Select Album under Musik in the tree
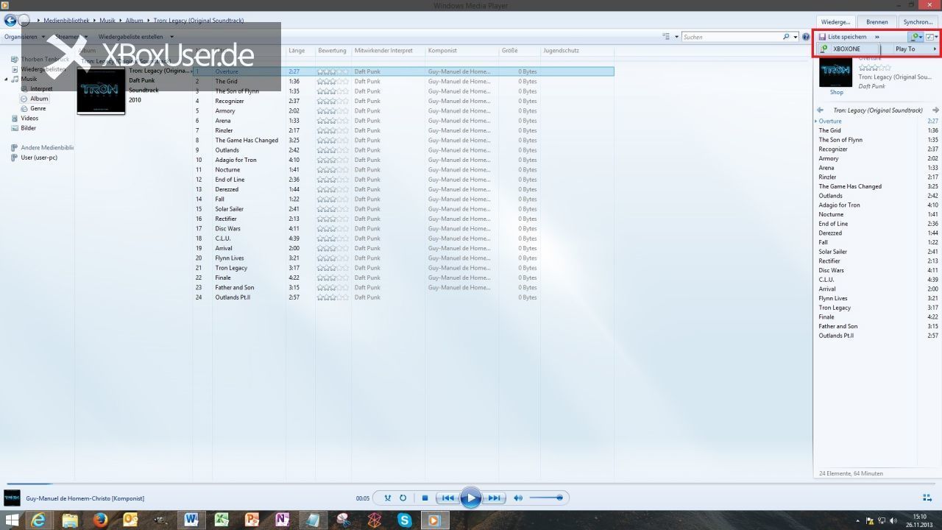The width and height of the screenshot is (942, 530). coord(39,99)
